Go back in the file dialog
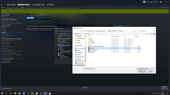The height and width of the screenshot is (95, 170). point(74,31)
